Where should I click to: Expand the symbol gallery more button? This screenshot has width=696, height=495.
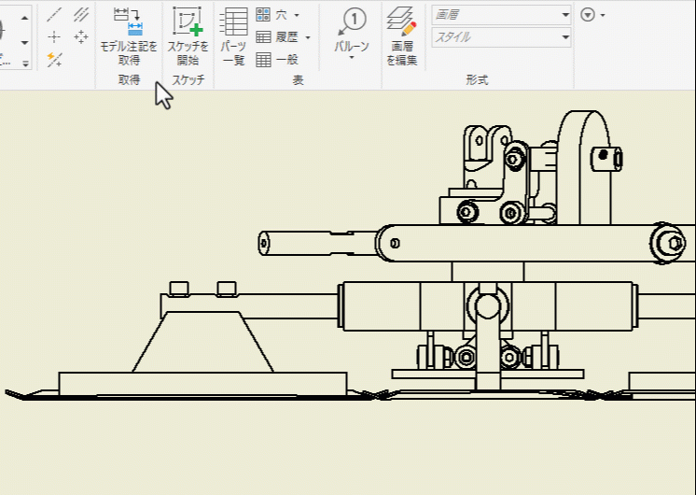click(x=25, y=64)
